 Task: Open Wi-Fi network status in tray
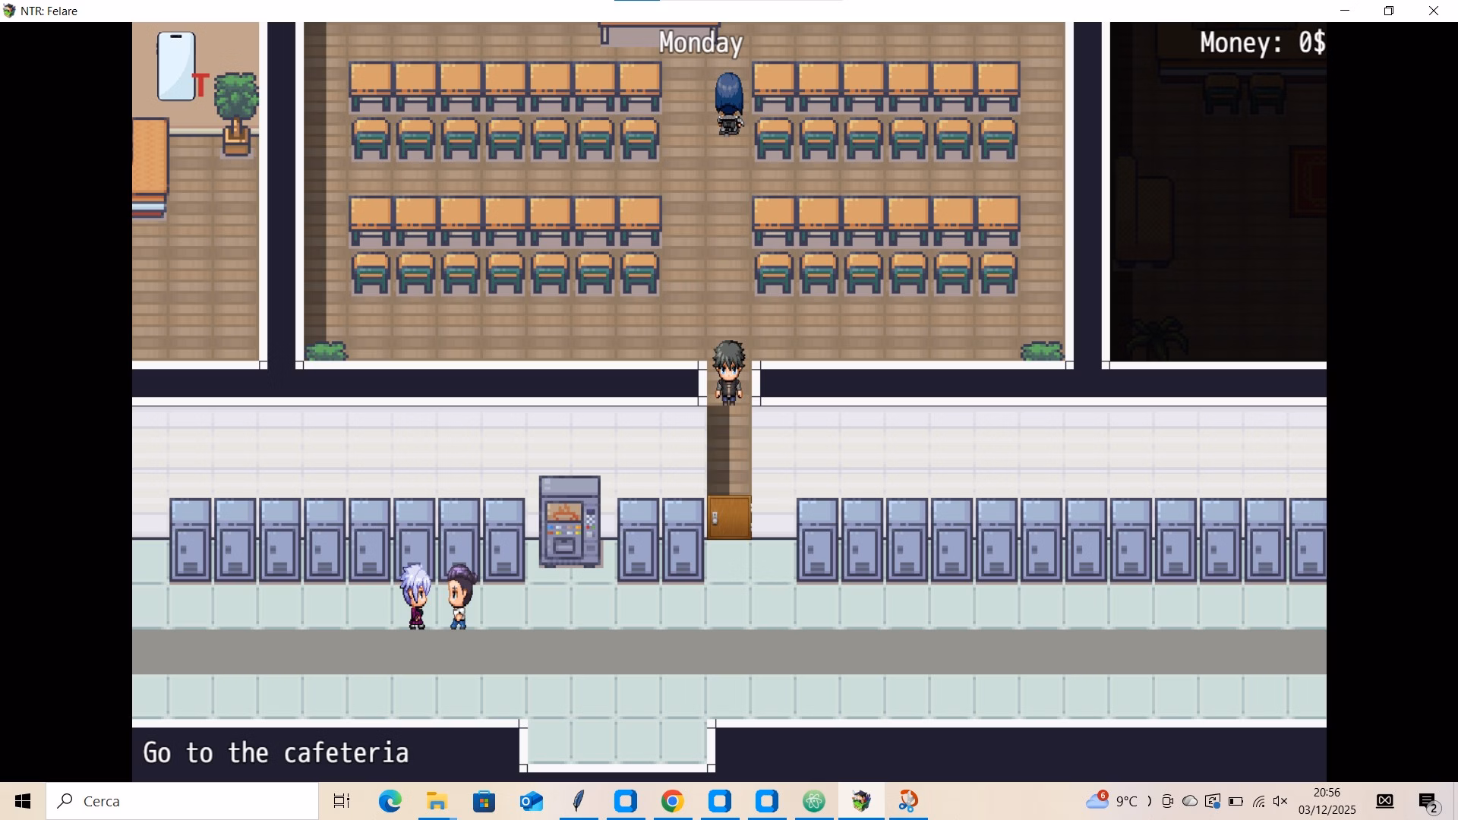pyautogui.click(x=1258, y=801)
